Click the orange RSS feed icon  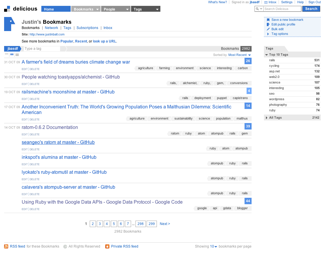6,246
